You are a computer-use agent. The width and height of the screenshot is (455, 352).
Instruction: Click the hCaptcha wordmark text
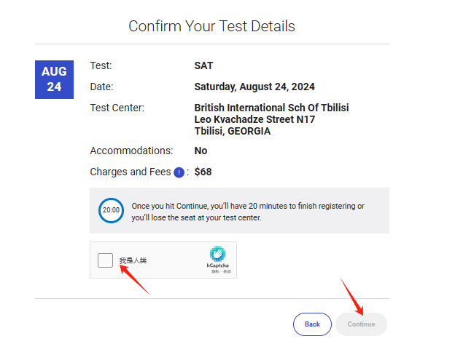coord(217,265)
